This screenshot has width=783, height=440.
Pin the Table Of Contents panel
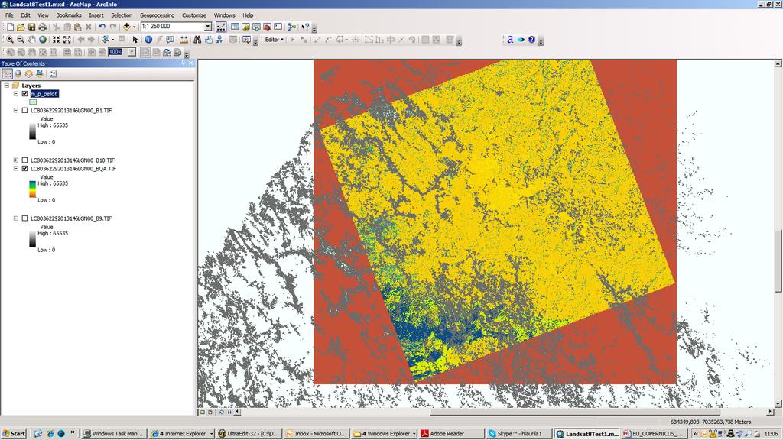click(x=184, y=63)
